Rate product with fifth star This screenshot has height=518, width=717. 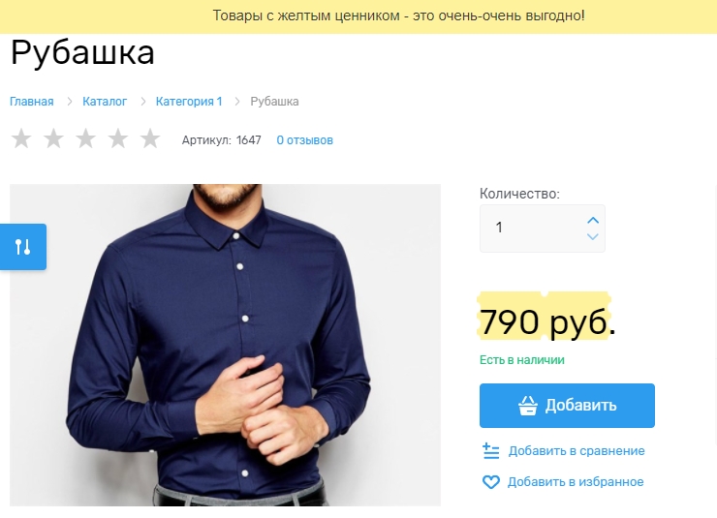click(150, 137)
